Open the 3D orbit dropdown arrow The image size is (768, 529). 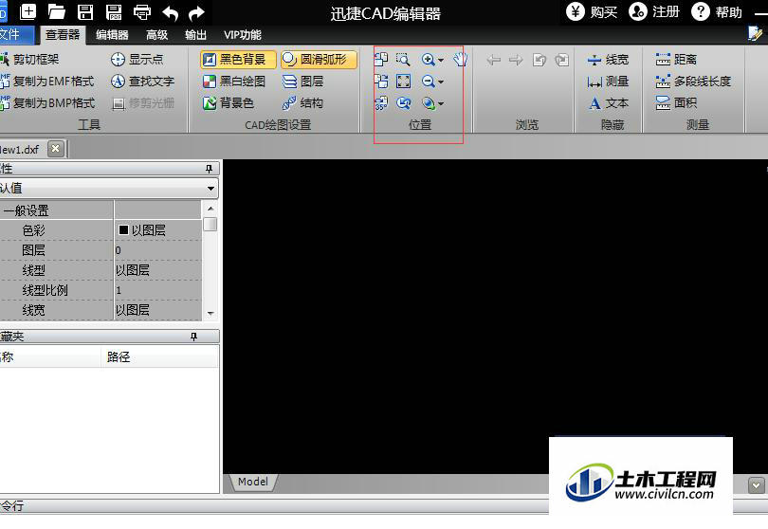click(441, 103)
